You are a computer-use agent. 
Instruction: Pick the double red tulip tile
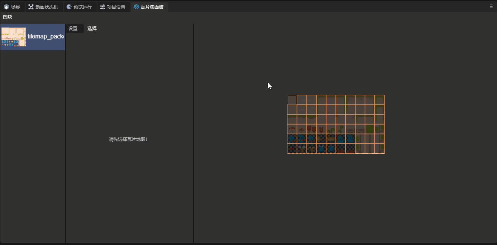[311, 129]
